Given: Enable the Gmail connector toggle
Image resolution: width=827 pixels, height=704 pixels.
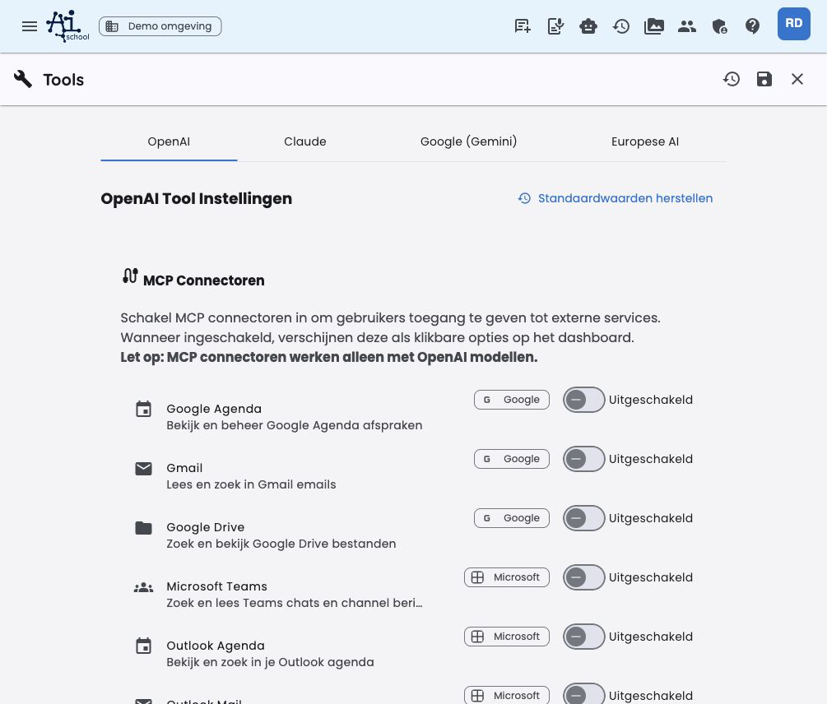Looking at the screenshot, I should (x=584, y=459).
